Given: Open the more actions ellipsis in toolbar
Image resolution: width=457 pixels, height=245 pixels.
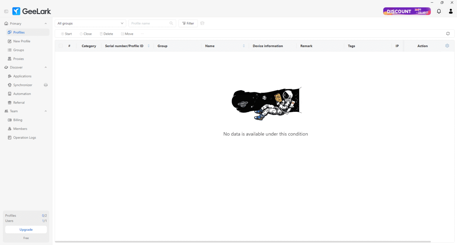Looking at the screenshot, I should 142,34.
